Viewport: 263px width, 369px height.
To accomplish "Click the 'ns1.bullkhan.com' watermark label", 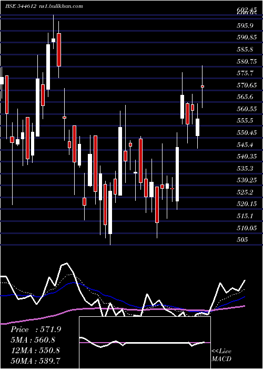I will point(60,6).
